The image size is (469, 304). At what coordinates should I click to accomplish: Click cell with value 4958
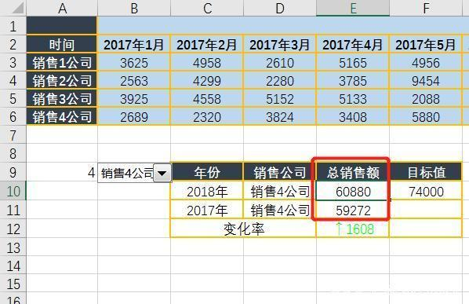pyautogui.click(x=207, y=63)
